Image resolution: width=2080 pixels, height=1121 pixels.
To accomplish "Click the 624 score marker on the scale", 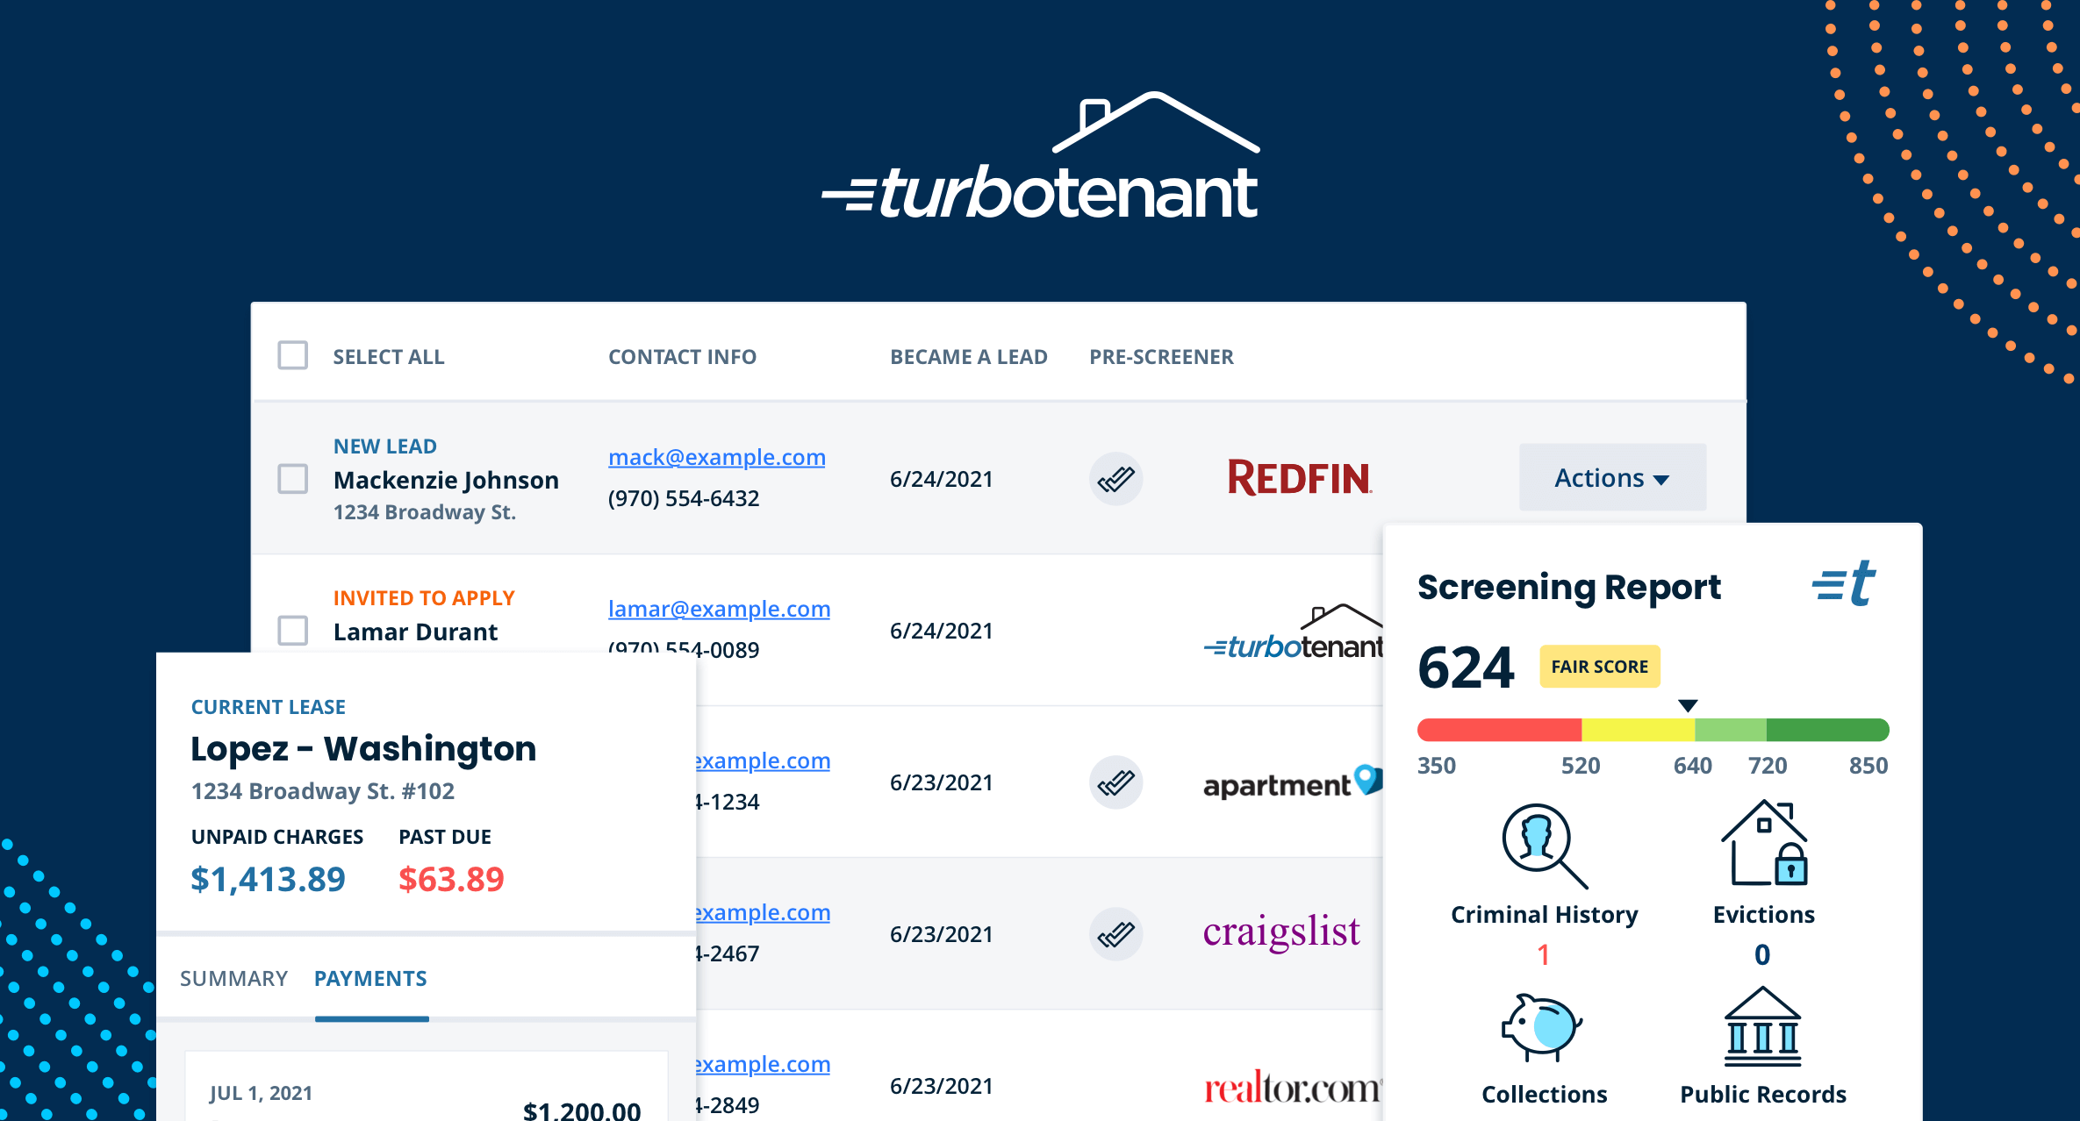I will (x=1687, y=704).
